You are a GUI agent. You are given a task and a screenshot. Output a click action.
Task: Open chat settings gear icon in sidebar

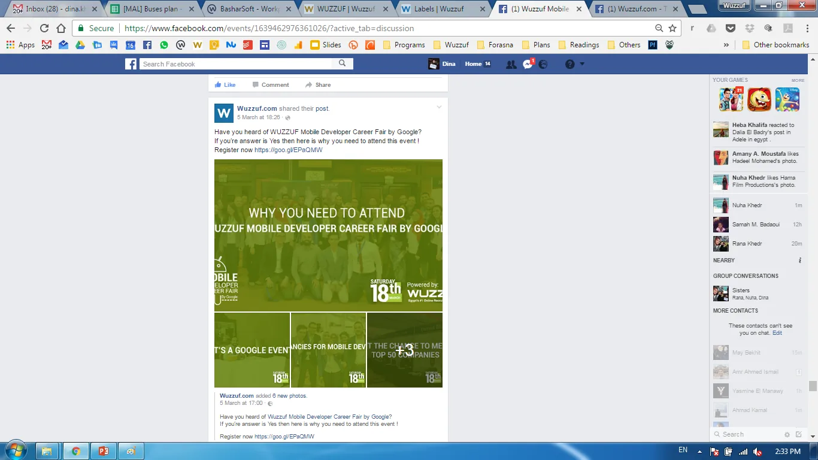tap(787, 434)
